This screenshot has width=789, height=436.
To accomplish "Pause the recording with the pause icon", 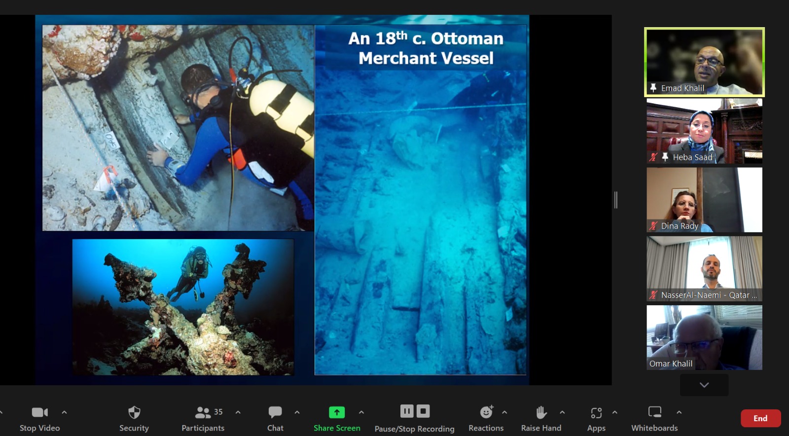I will [407, 411].
